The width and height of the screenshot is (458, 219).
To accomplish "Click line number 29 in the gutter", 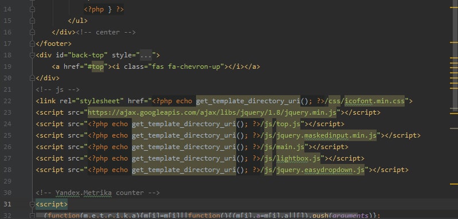I will click(8, 181).
